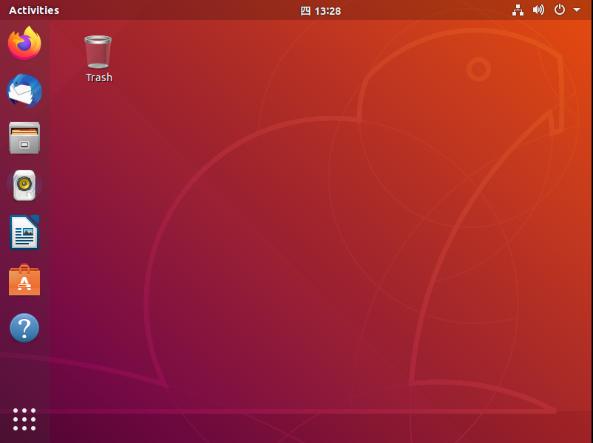593x443 pixels.
Task: Click the Trash label text
Action: [99, 78]
